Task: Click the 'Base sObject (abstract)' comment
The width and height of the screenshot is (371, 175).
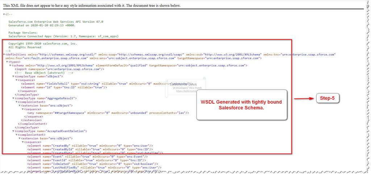Action: 44,73
